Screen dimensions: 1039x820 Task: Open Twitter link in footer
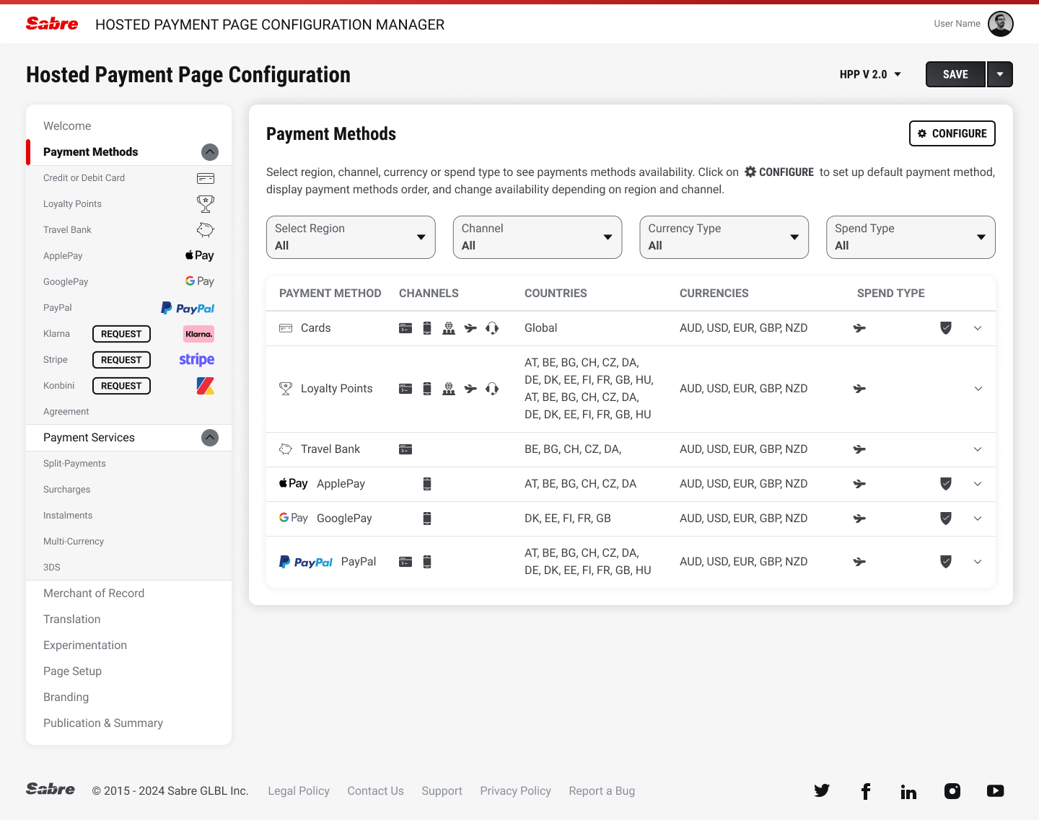point(822,791)
